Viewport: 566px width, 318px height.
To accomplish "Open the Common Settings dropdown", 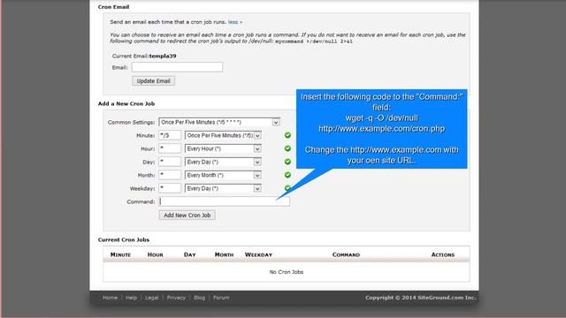I will point(219,122).
